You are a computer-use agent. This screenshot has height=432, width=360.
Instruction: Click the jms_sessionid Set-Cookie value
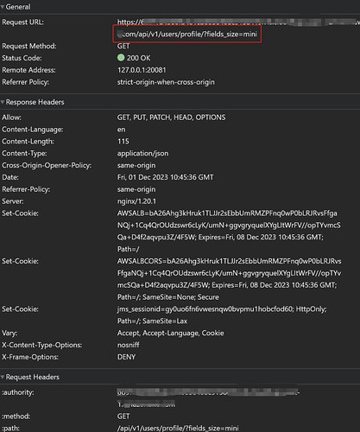tap(222, 315)
